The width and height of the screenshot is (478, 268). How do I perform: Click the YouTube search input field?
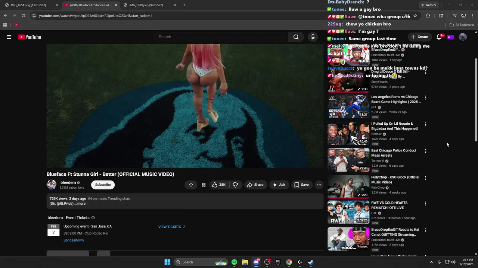(221, 37)
